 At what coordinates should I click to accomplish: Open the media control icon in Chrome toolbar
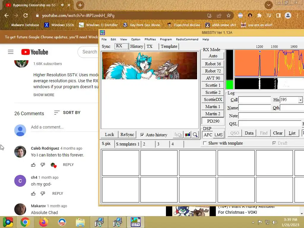[269, 15]
